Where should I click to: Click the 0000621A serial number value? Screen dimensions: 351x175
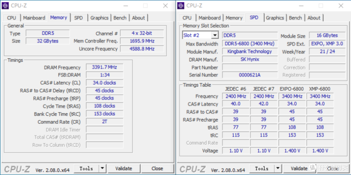(250, 75)
